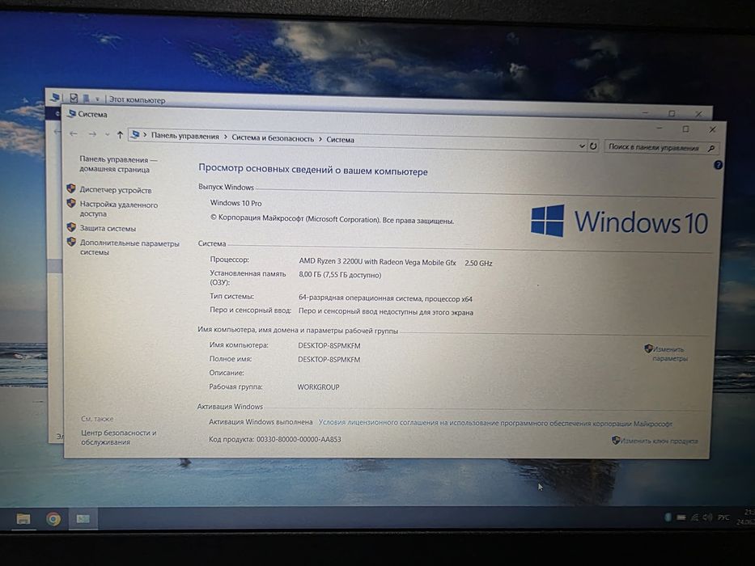The height and width of the screenshot is (566, 755).
Task: Open the network icon in system tray
Action: (695, 517)
